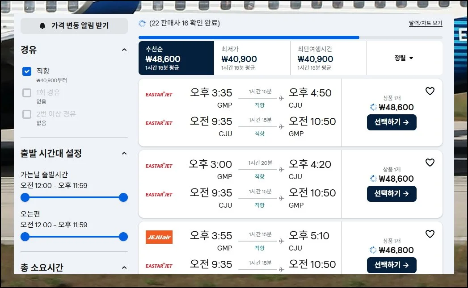The image size is (468, 288).
Task: Click the bell icon for price alerts
Action: point(42,26)
